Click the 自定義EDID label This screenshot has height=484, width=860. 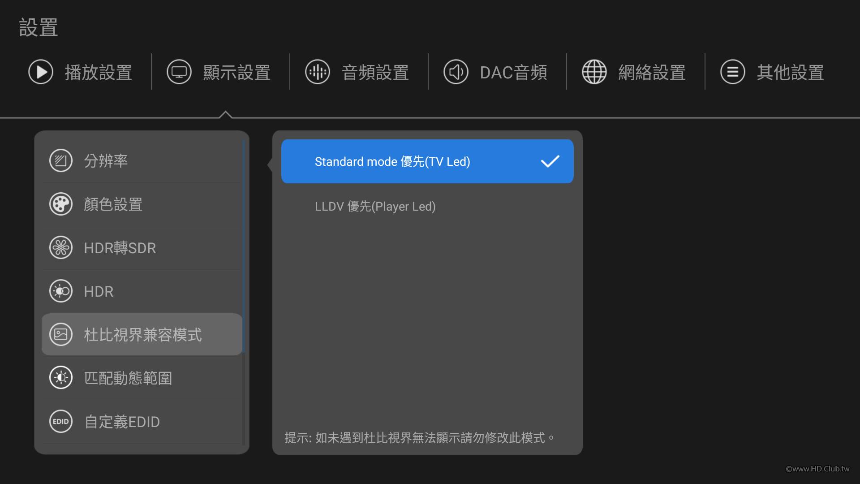pyautogui.click(x=122, y=422)
